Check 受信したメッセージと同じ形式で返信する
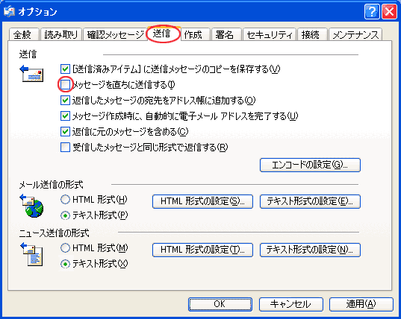This screenshot has height=319, width=401. pyautogui.click(x=65, y=148)
